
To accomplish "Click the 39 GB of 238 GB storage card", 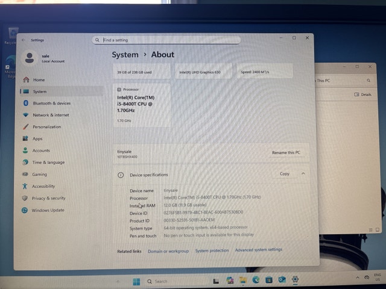I will pos(142,71).
